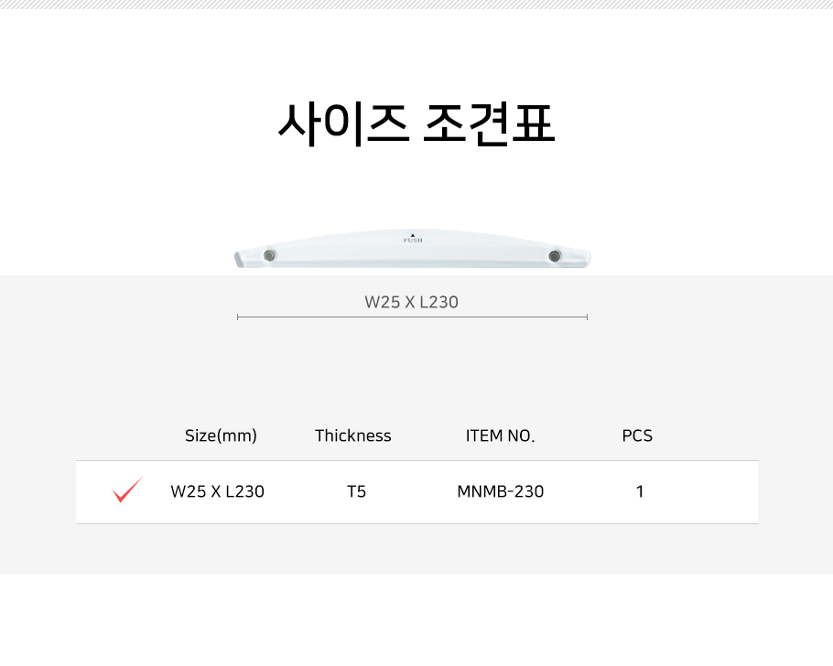
Task: Click the angled left tip of the bar
Action: coord(240,260)
